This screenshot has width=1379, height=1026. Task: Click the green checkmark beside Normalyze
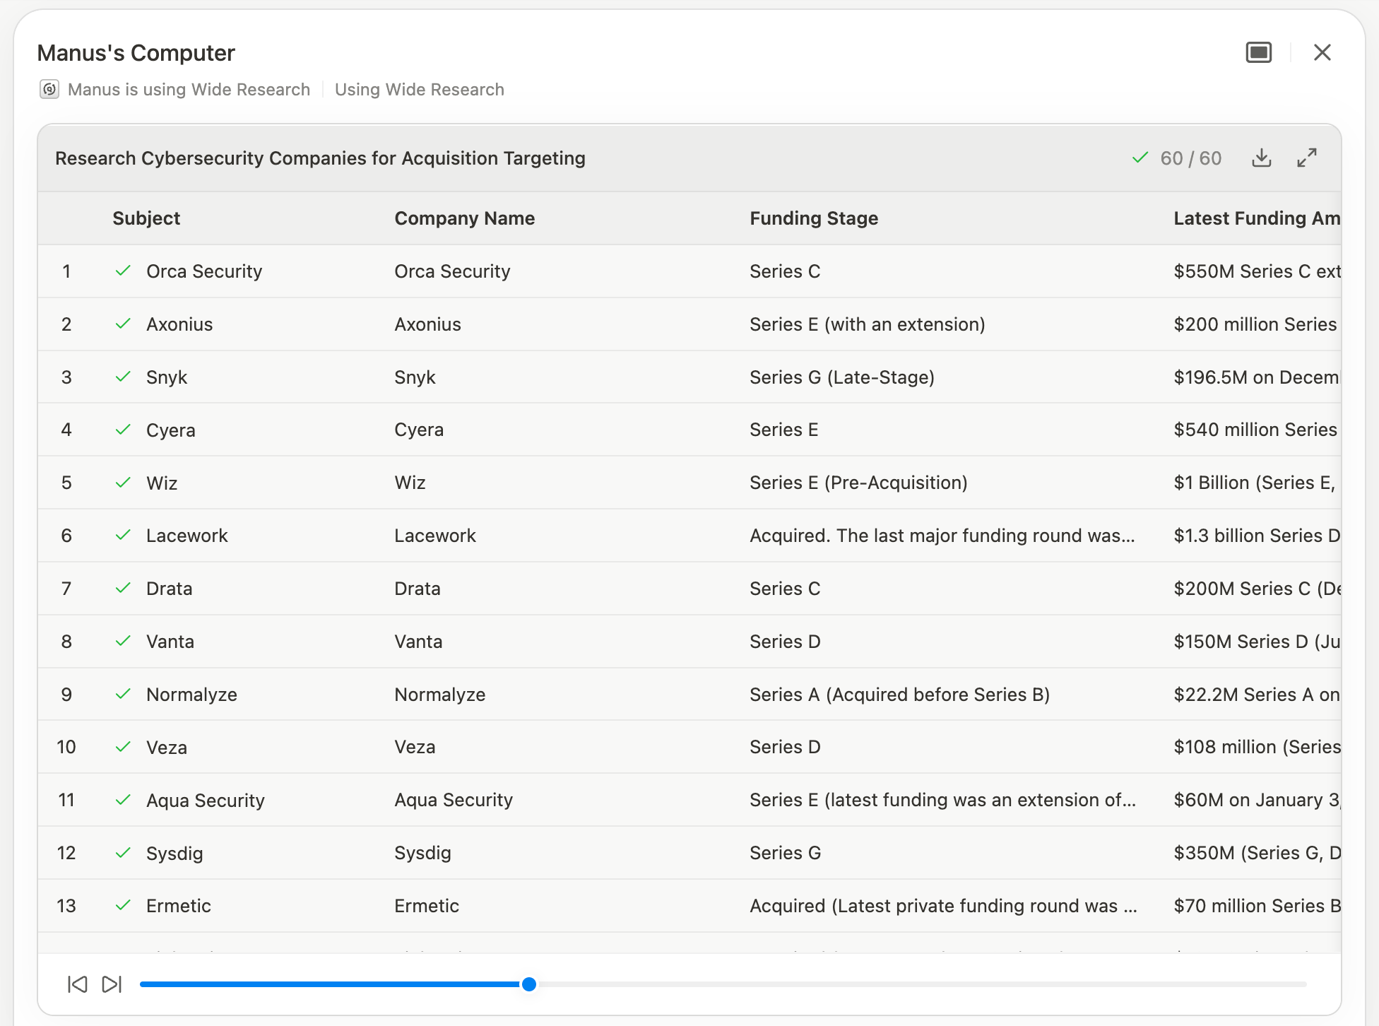[123, 694]
